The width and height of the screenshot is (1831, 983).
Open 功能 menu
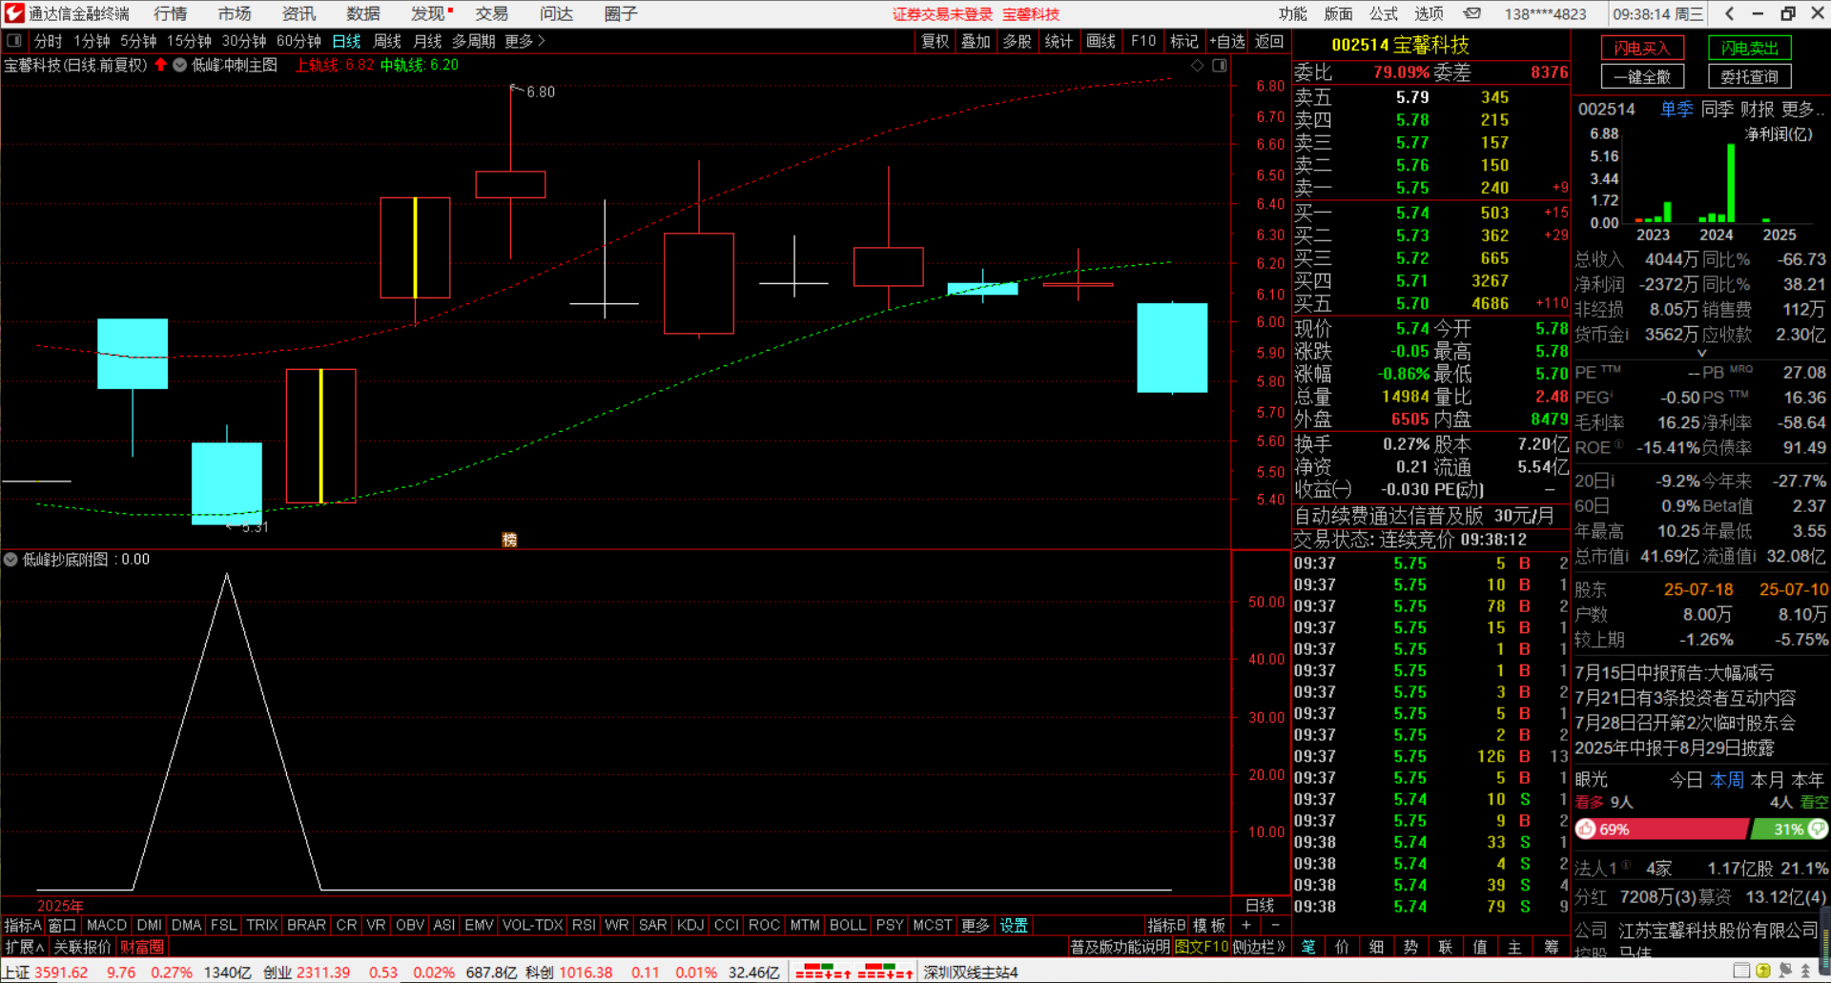(x=1293, y=13)
